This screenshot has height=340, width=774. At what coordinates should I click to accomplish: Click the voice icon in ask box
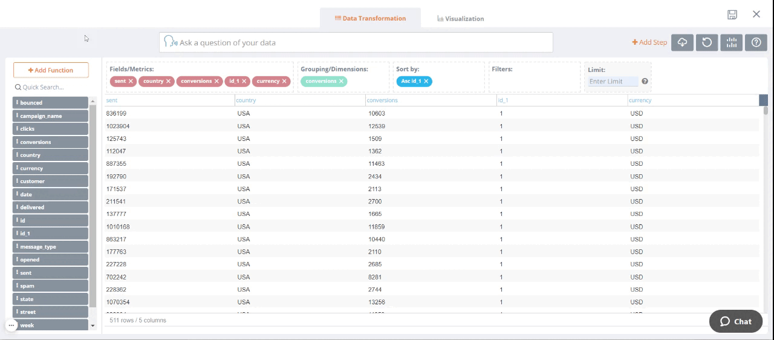pyautogui.click(x=171, y=42)
